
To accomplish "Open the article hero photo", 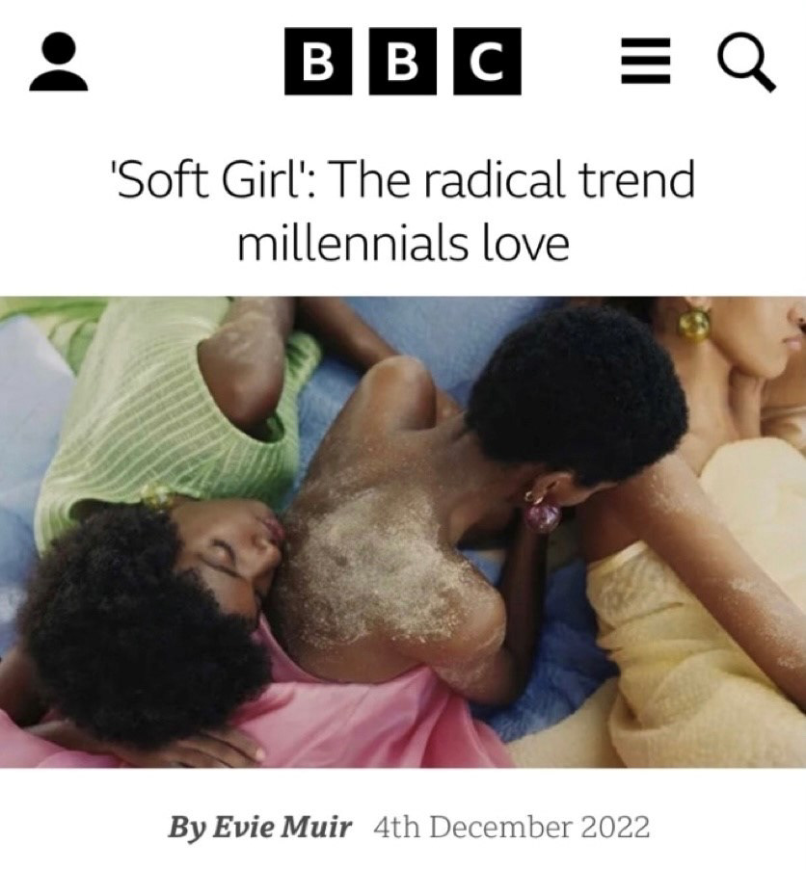I will pos(403,533).
